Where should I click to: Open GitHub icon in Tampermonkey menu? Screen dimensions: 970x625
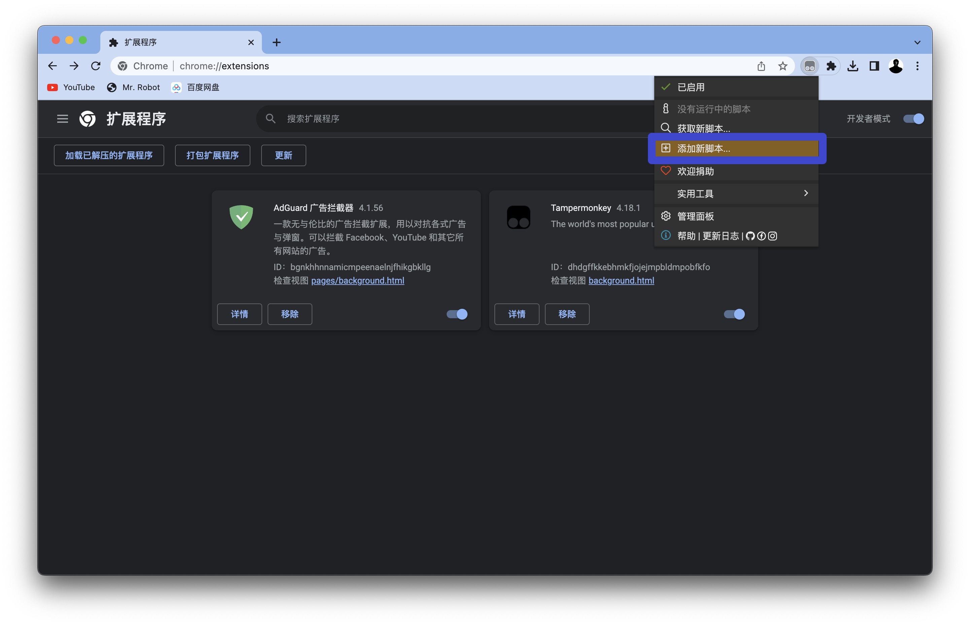pyautogui.click(x=750, y=236)
